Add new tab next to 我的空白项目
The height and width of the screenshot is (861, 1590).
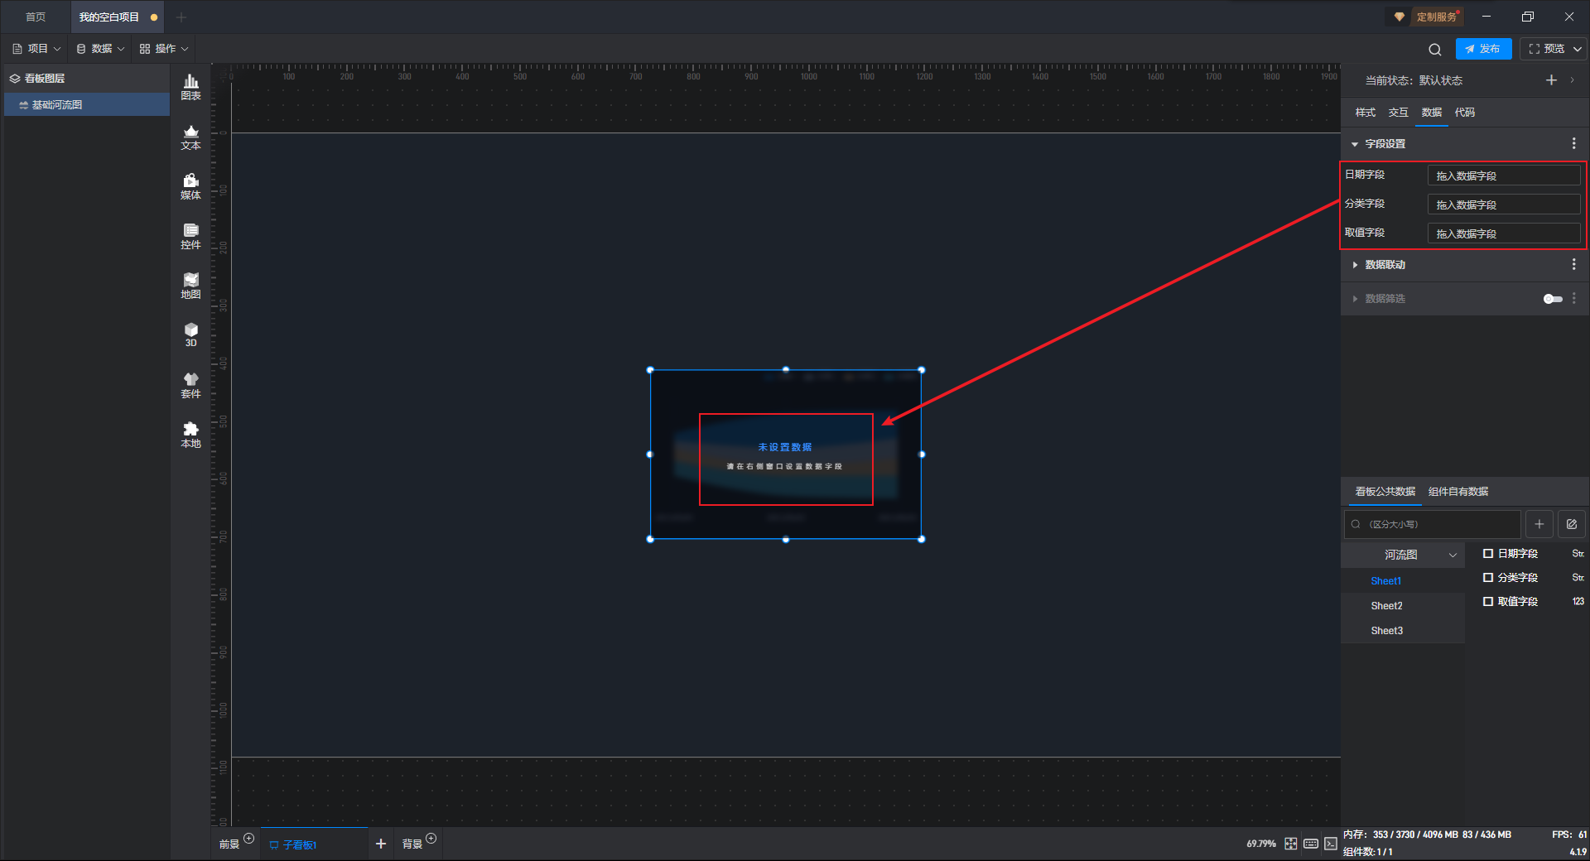tap(181, 17)
